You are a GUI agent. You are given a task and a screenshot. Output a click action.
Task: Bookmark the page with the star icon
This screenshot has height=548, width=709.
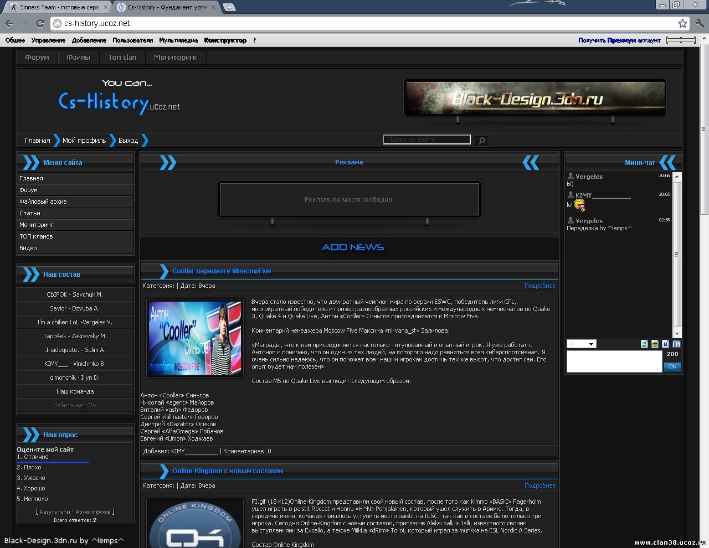click(682, 23)
